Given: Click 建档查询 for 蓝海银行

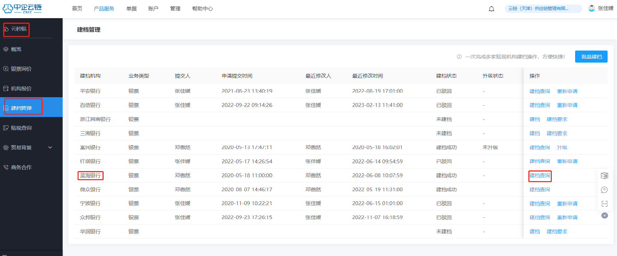Looking at the screenshot, I should [539, 176].
